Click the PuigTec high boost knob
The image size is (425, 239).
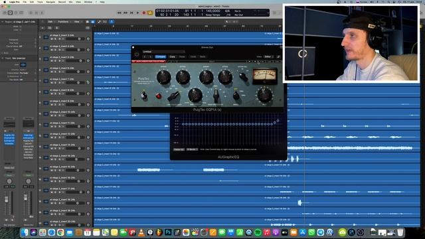pyautogui.click(x=207, y=77)
